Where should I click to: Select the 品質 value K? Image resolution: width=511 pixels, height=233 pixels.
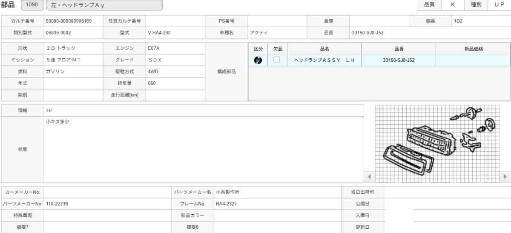tap(452, 5)
